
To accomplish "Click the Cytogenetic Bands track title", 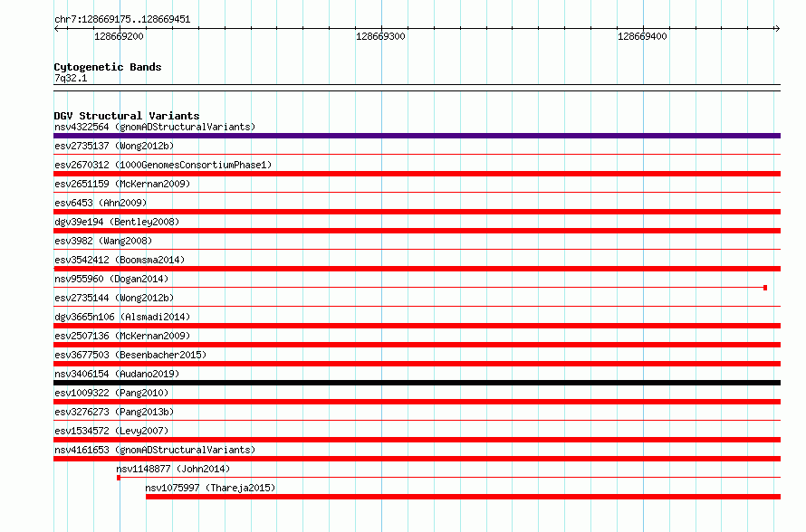I will 108,67.
